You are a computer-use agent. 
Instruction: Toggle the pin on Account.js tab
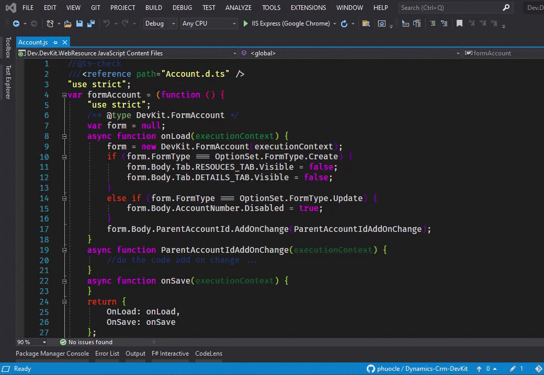pos(55,42)
